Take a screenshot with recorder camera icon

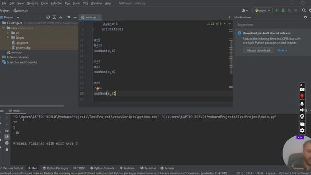tap(302, 89)
